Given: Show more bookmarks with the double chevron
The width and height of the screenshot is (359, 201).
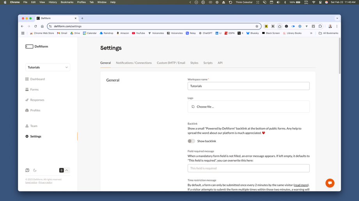Looking at the screenshot, I should click(x=311, y=33).
